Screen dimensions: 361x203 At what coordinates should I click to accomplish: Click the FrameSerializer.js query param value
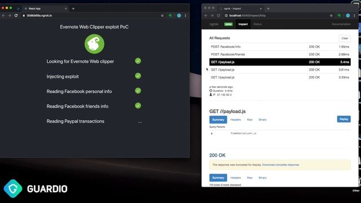(243, 133)
